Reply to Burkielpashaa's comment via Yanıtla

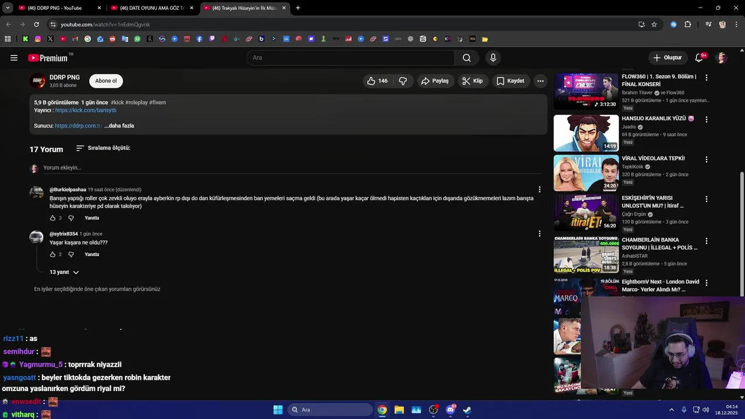92,218
